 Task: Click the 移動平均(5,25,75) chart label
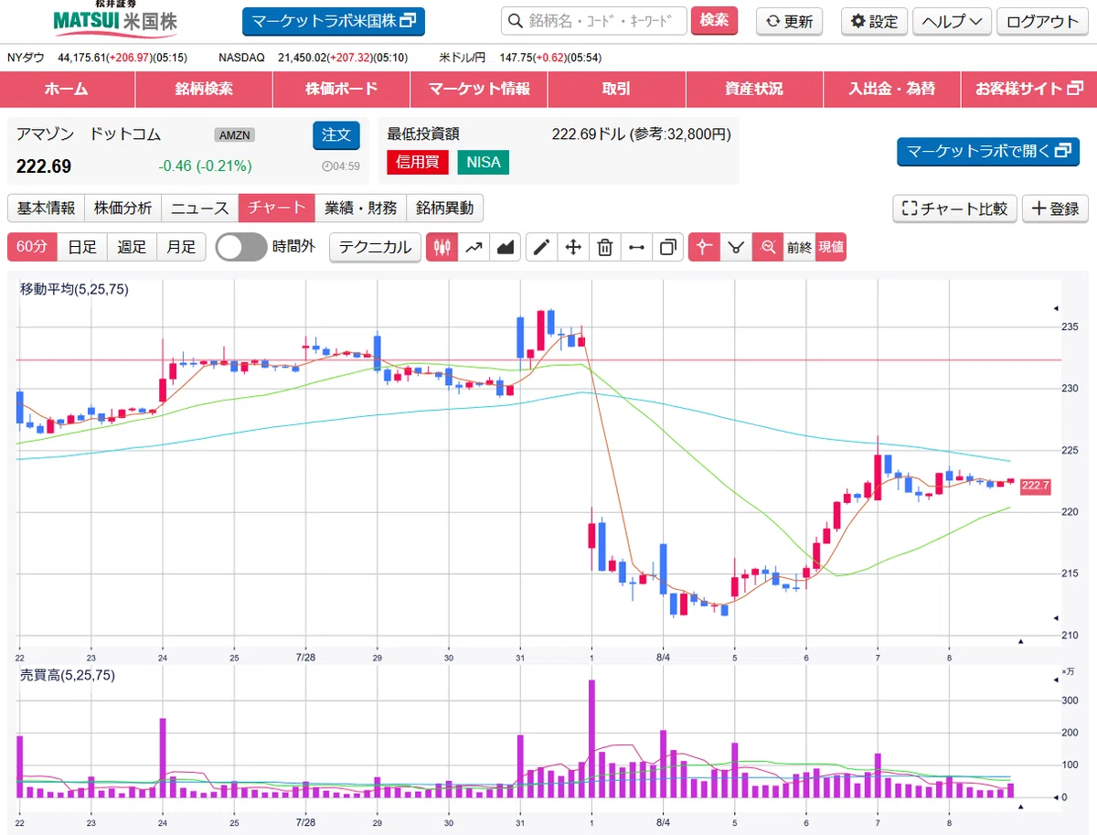[x=75, y=289]
